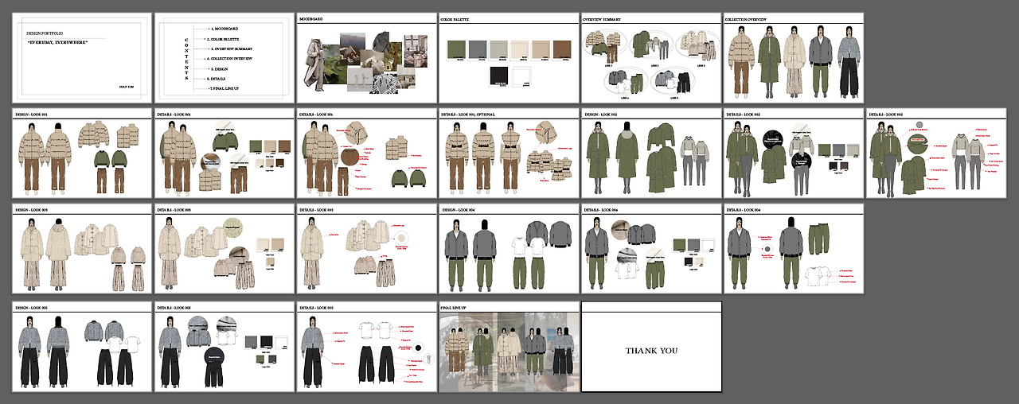1019x404 pixels.
Task: Select the Design - Look 003 artboard
Action: (x=81, y=249)
